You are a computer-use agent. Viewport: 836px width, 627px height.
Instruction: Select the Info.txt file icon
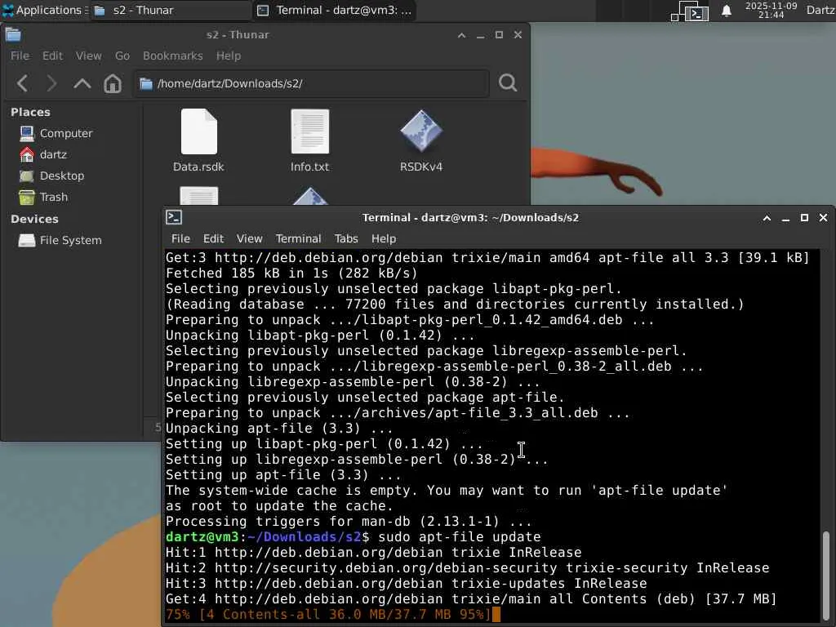[x=309, y=131]
